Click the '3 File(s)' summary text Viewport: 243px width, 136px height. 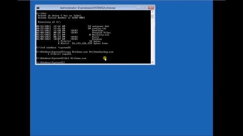pos(64,41)
